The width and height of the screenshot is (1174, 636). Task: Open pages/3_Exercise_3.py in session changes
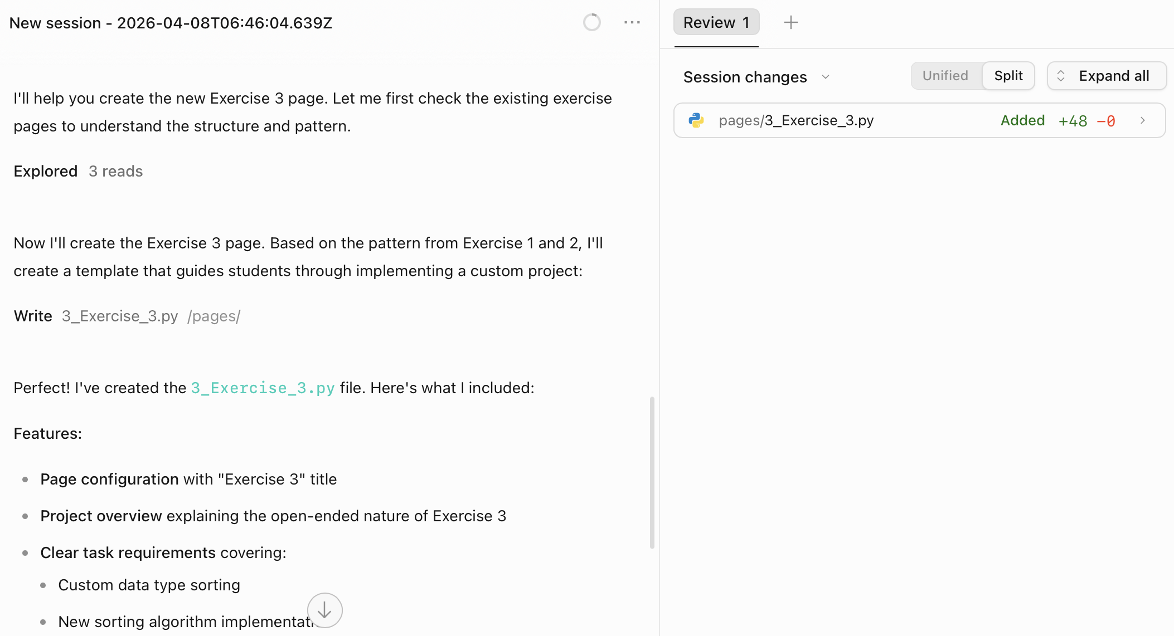(x=796, y=120)
